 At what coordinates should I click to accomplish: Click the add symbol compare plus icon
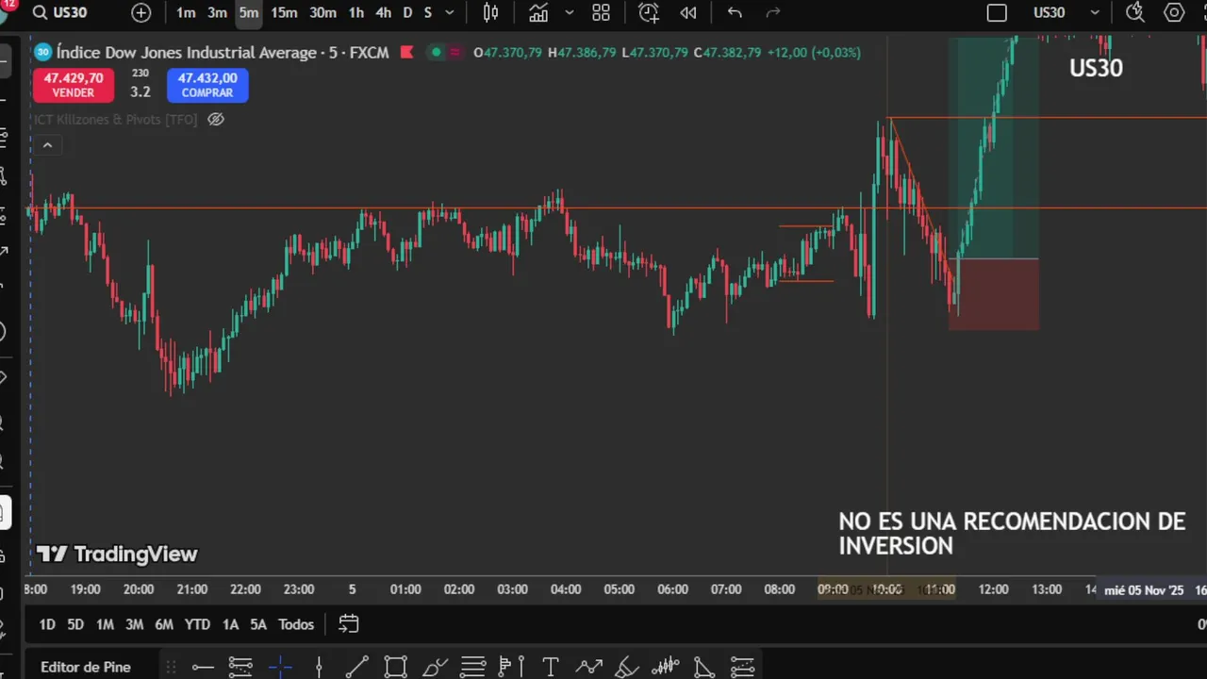(x=141, y=12)
